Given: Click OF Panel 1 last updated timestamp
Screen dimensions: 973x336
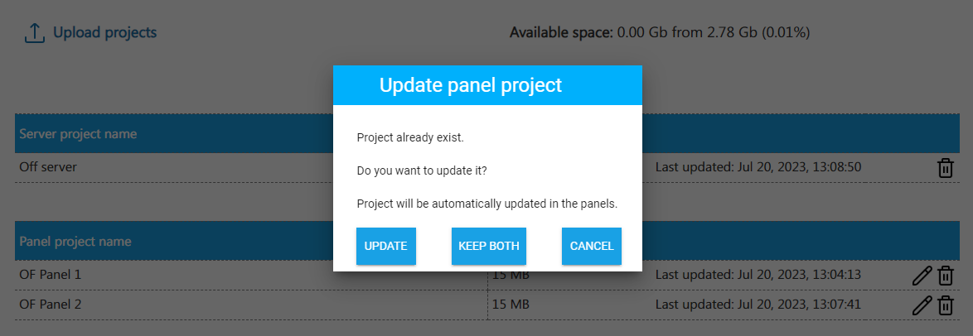Looking at the screenshot, I should pos(758,274).
